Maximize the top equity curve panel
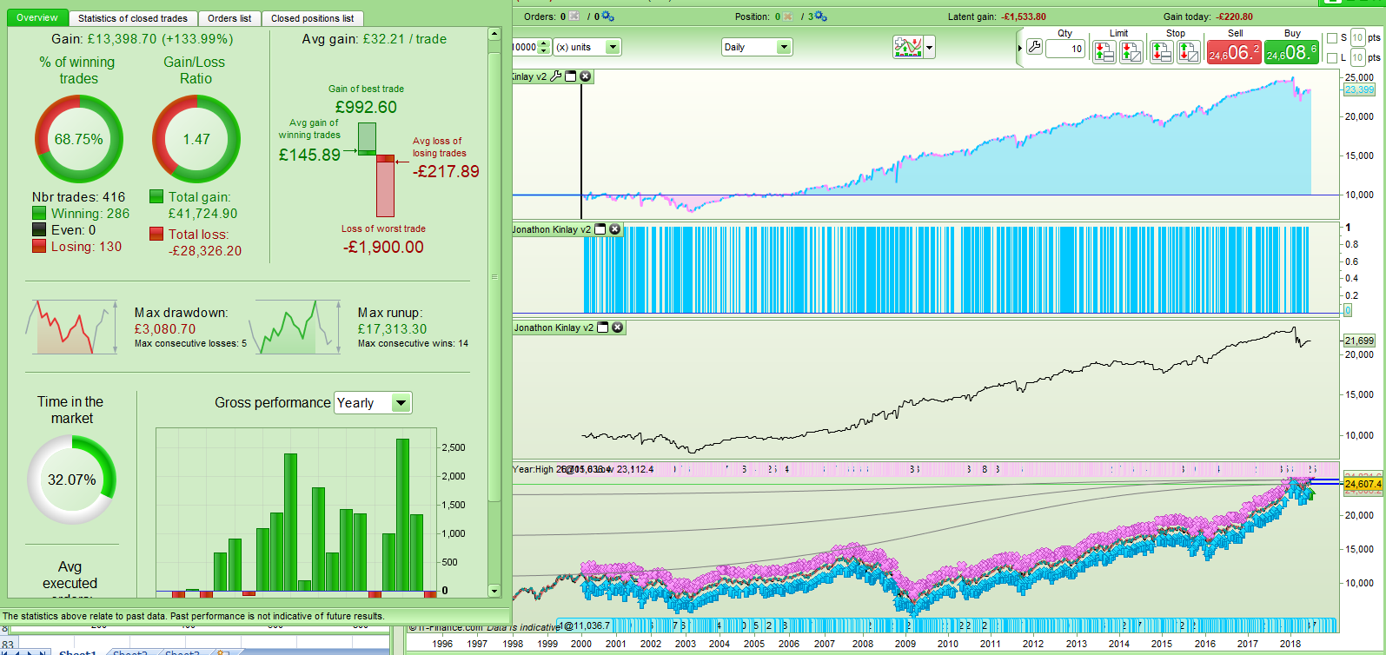This screenshot has height=655, width=1386. (x=571, y=76)
